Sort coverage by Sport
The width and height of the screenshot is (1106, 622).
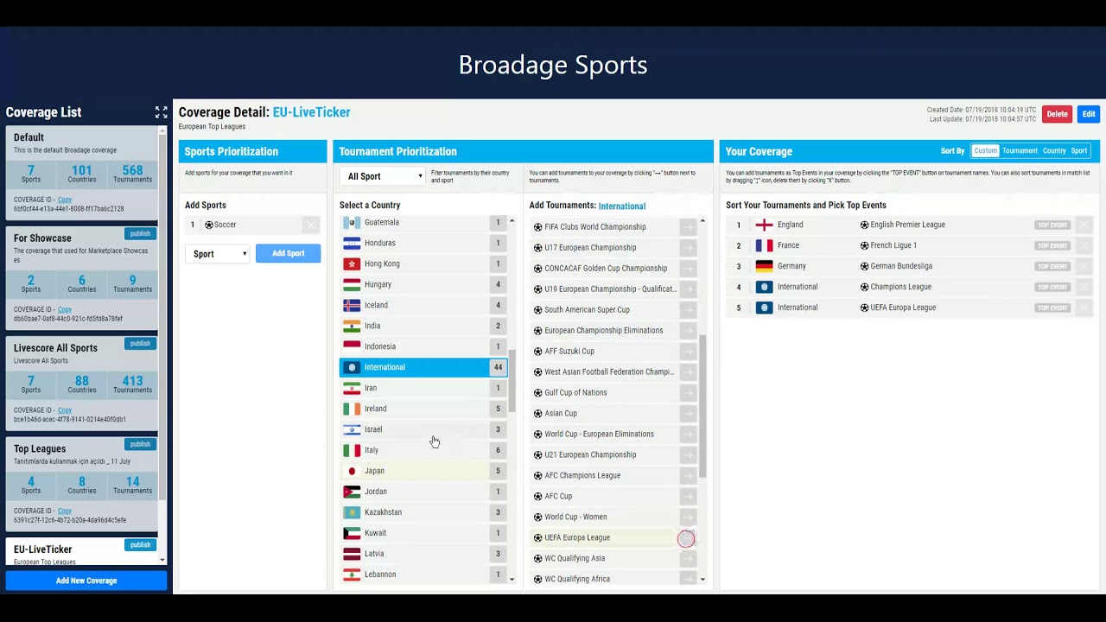1079,151
